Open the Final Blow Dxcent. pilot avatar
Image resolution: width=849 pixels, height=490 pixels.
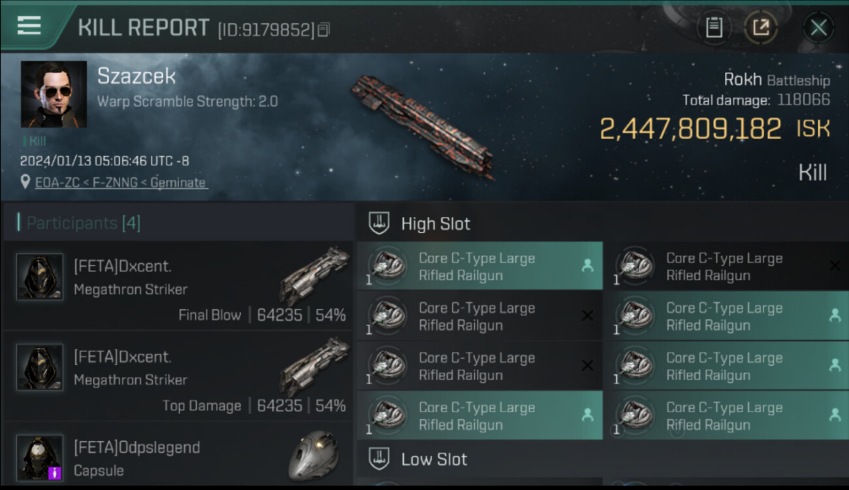pos(40,277)
